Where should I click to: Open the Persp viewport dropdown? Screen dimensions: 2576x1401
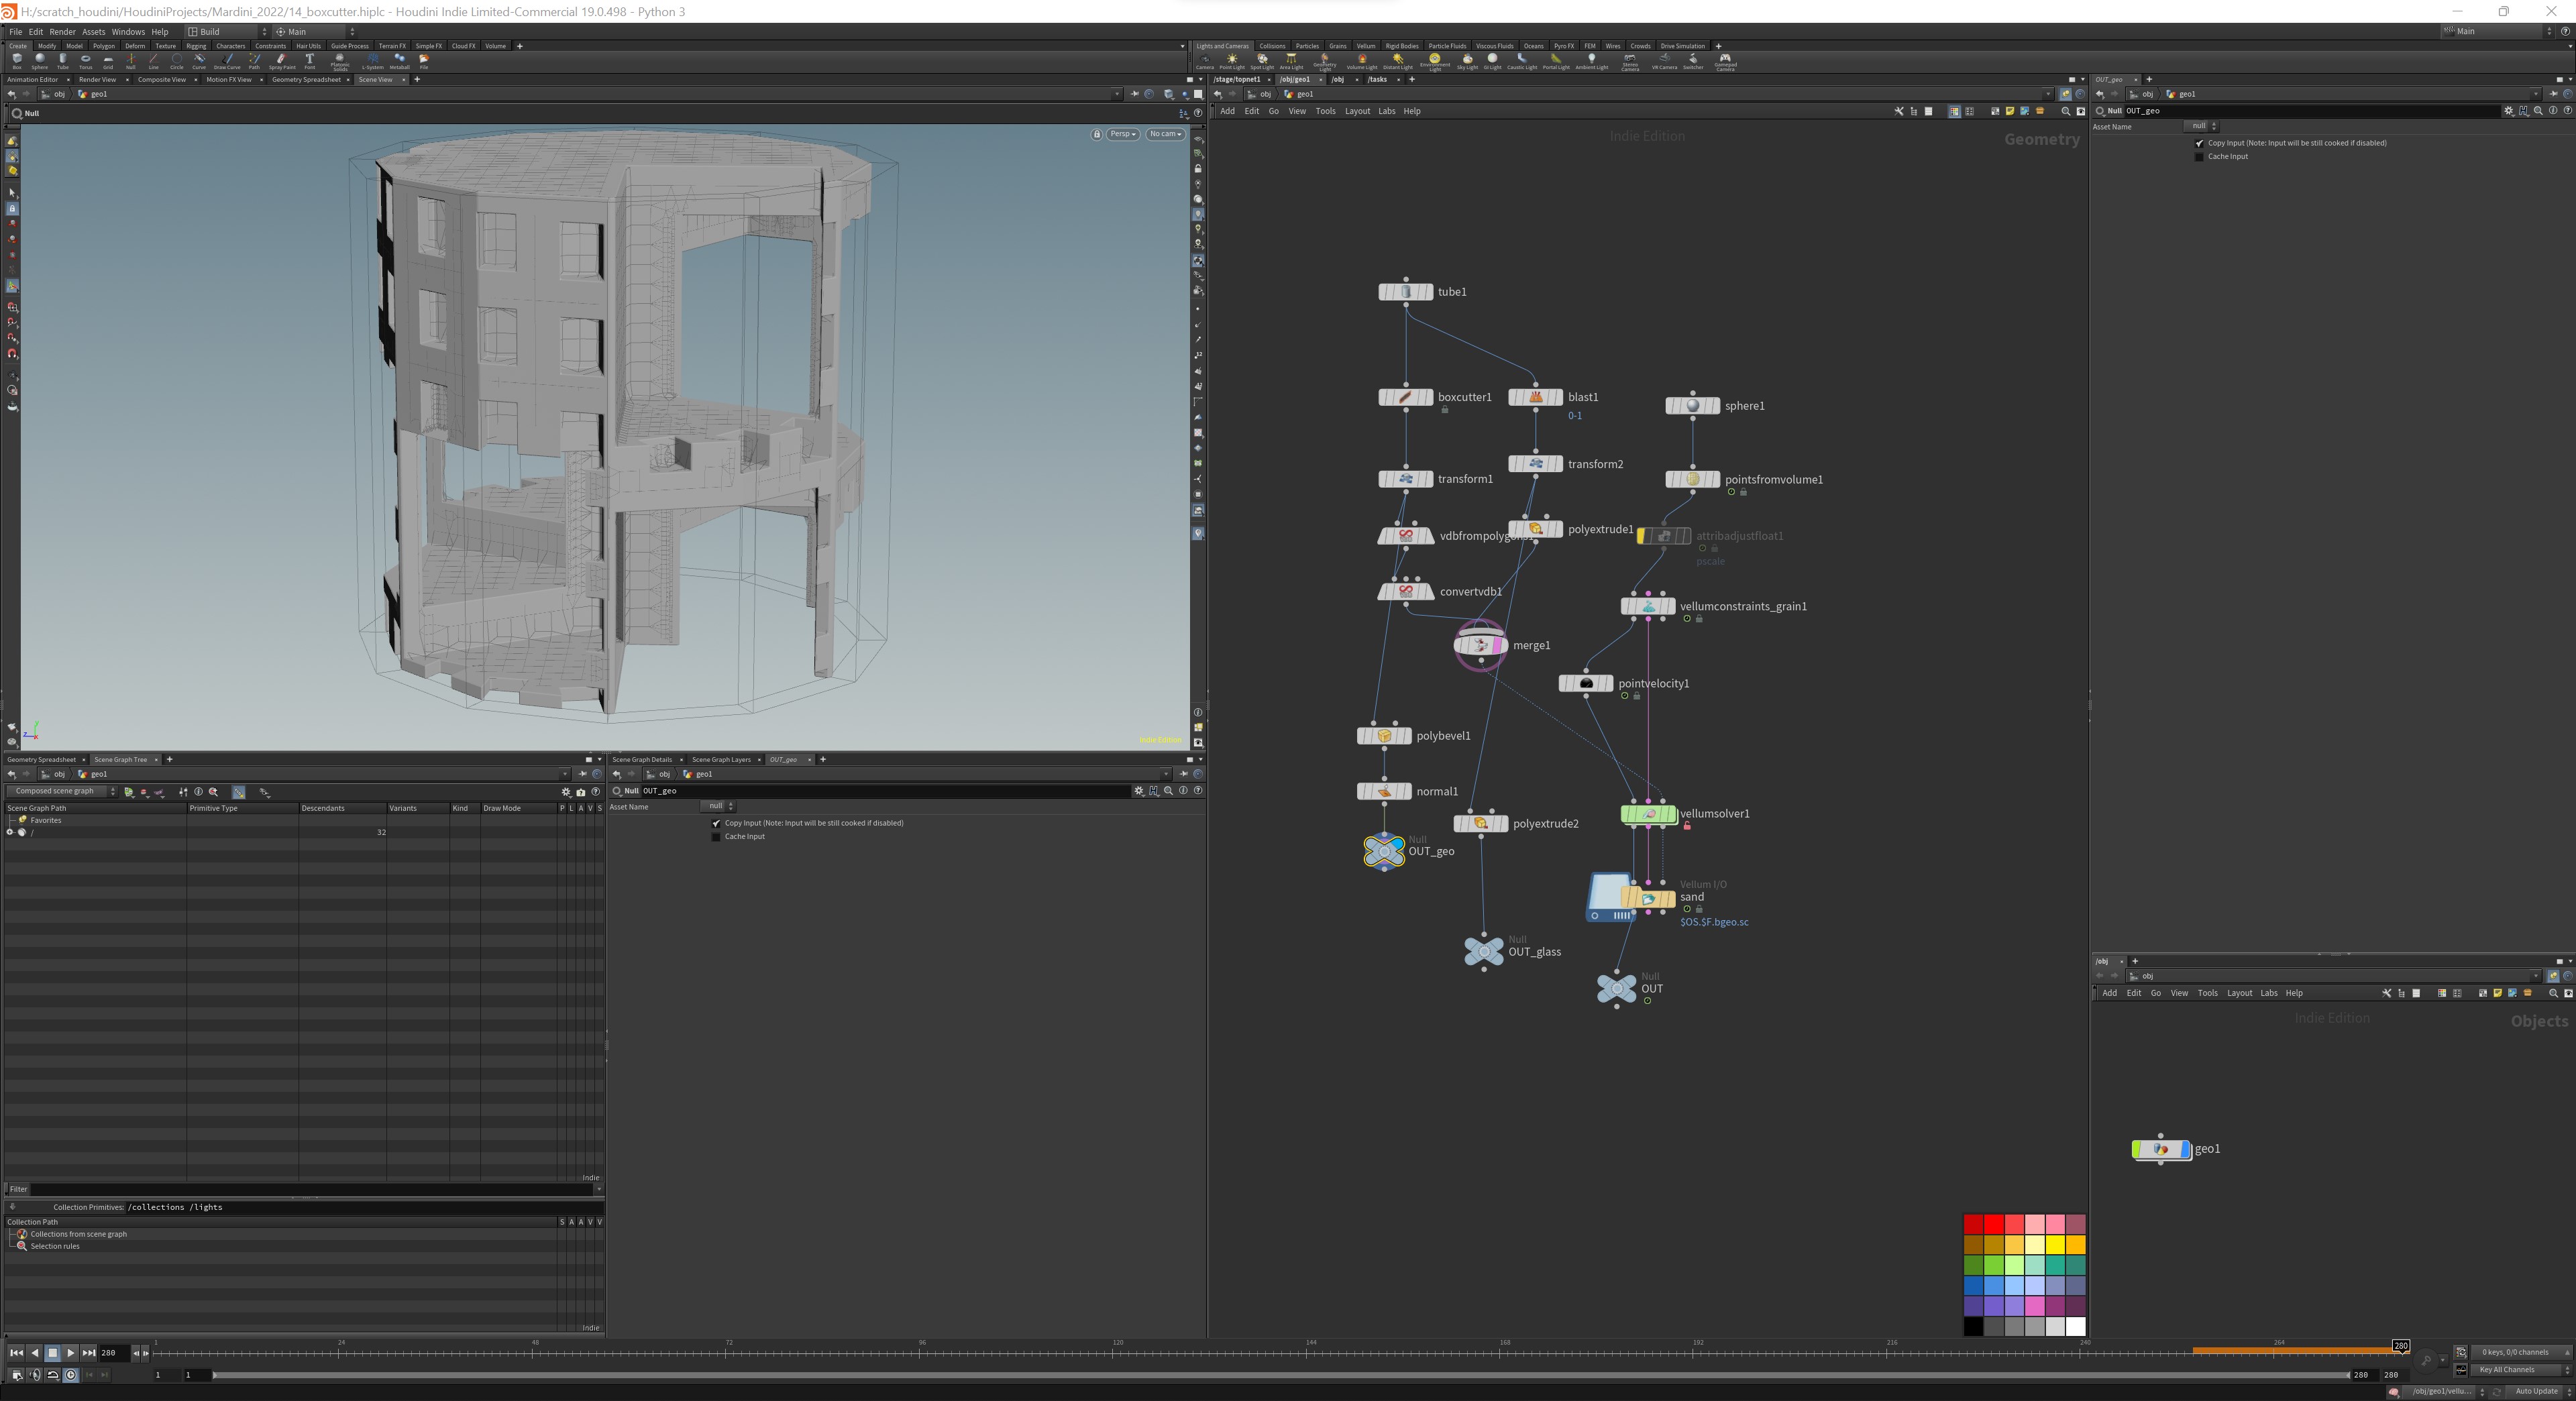click(x=1123, y=134)
